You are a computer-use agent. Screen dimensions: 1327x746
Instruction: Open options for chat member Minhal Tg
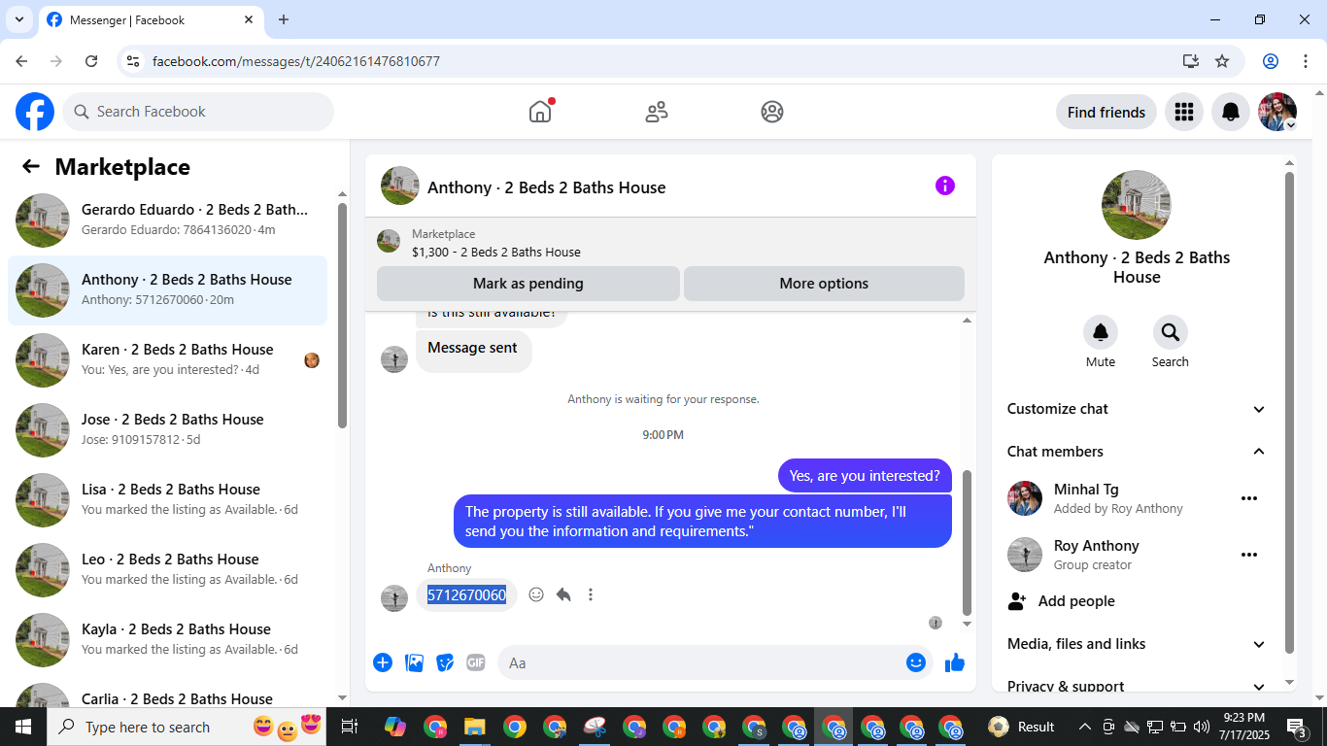pos(1249,498)
